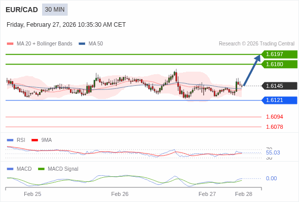Select the 1.6180 resistance price tag
Image resolution: width=299 pixels, height=202 pixels.
pos(279,64)
